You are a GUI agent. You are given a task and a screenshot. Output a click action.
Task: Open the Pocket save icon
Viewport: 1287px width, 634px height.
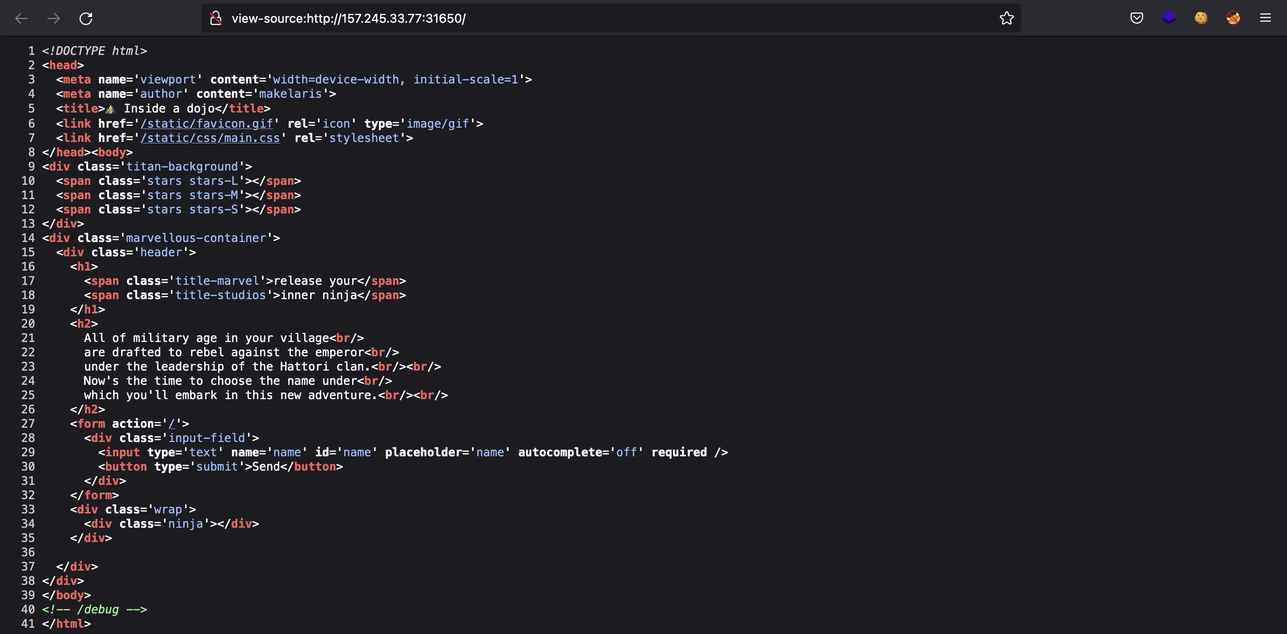coord(1136,18)
